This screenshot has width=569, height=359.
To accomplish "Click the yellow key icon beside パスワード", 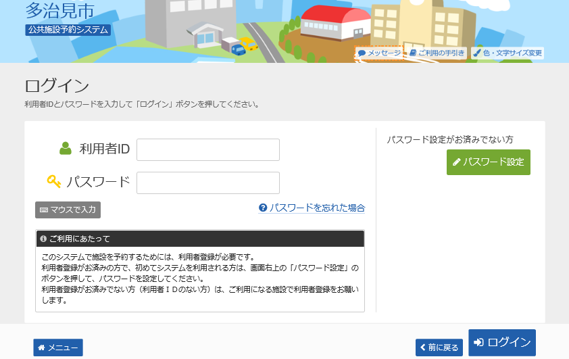I will tap(53, 181).
